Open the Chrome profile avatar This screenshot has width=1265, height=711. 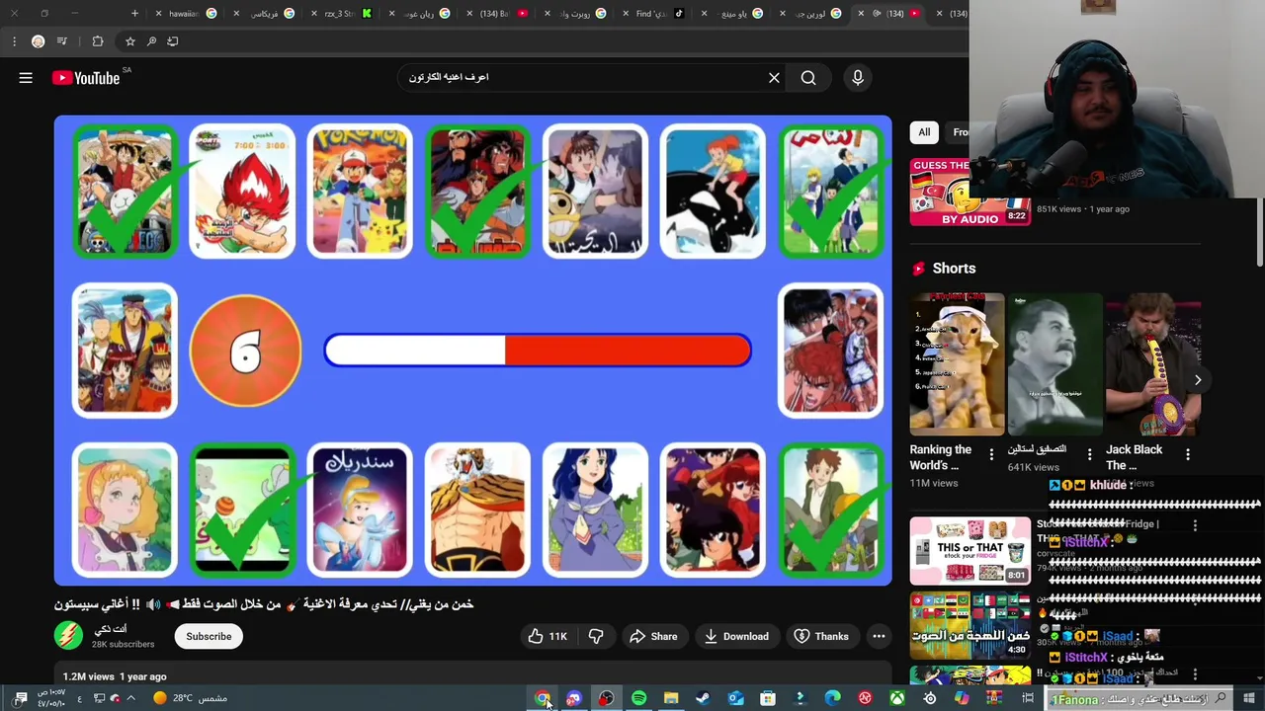click(38, 41)
